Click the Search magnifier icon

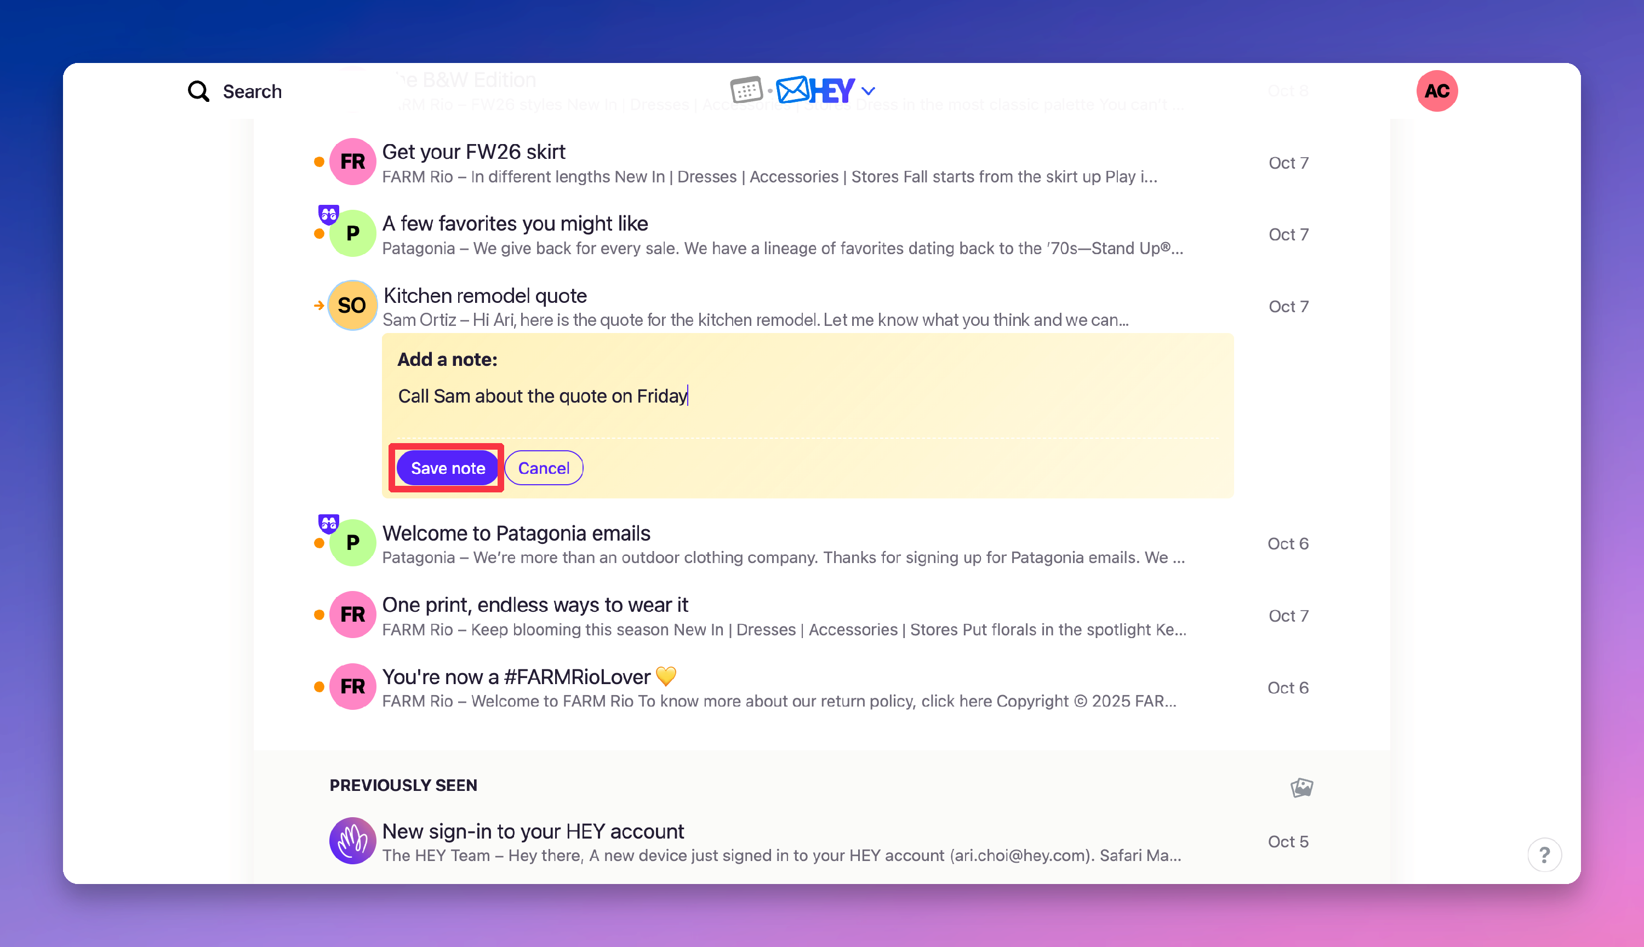click(x=198, y=91)
